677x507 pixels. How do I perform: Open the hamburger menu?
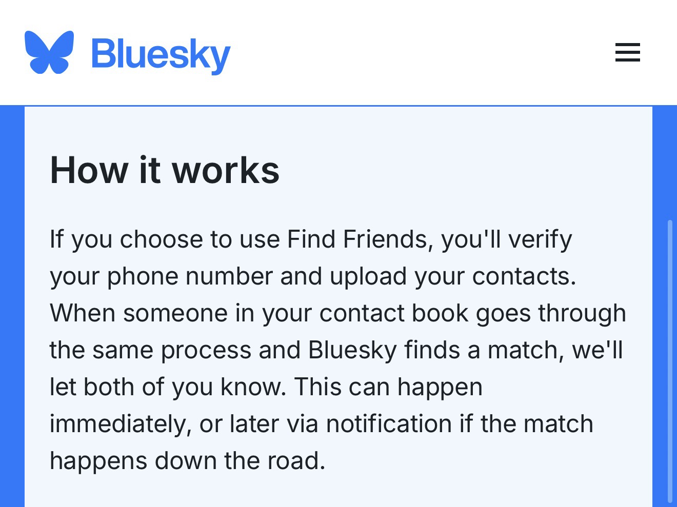click(x=627, y=52)
